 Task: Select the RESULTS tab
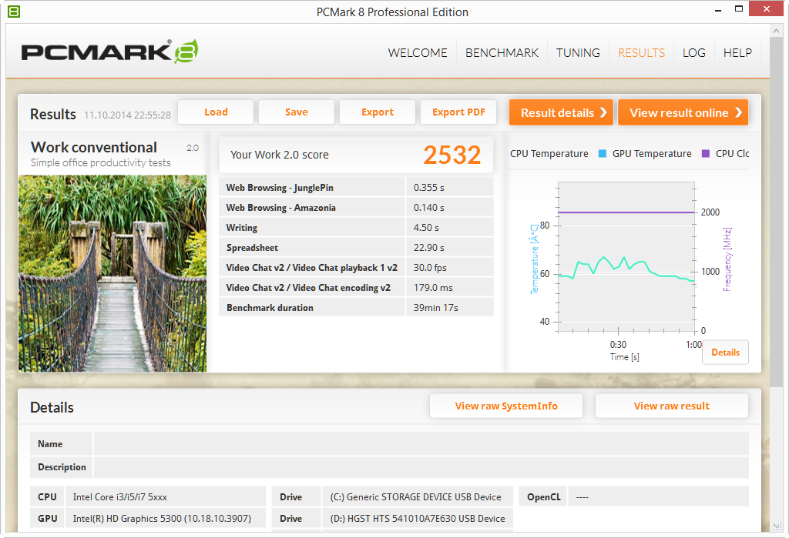[641, 53]
